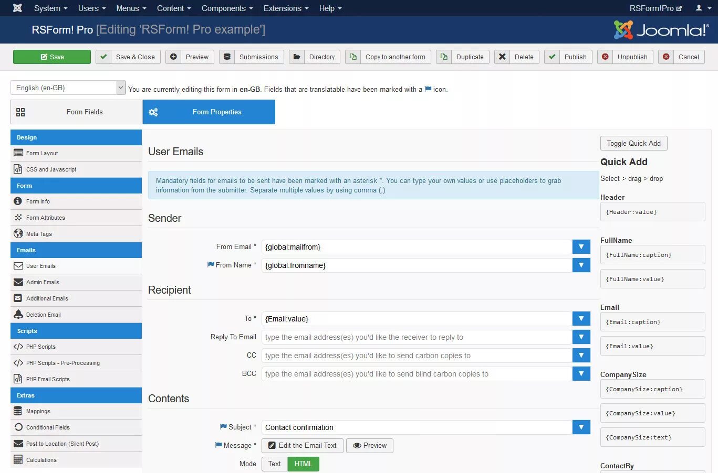Click the Unpublish red icon
718x473 pixels.
click(605, 57)
